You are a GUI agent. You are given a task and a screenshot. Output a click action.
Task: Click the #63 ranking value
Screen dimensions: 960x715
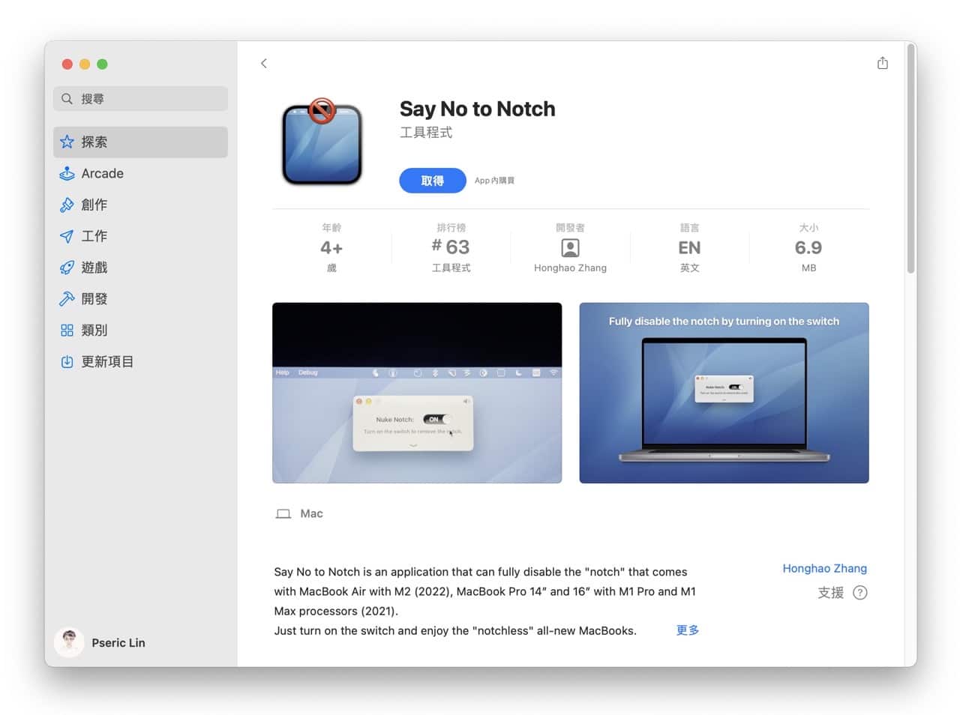(451, 247)
